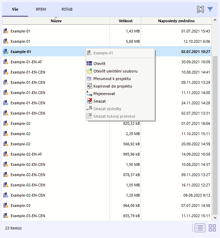Click the scrollbar down arrow
Screen dimensions: 220x238
(215, 217)
